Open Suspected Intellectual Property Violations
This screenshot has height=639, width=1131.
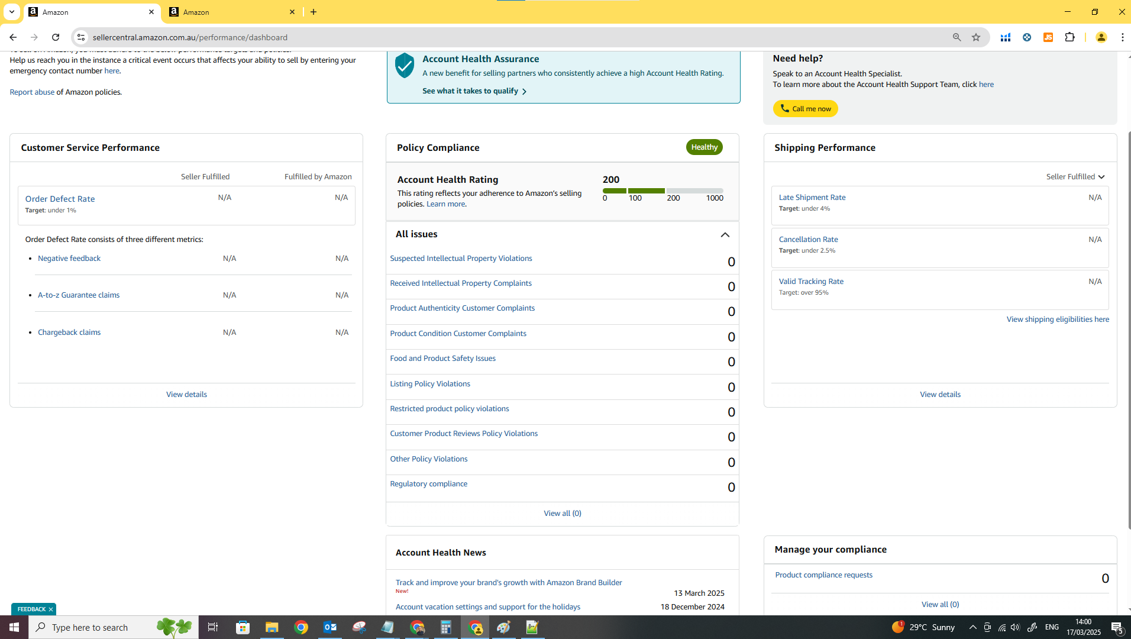pos(461,259)
